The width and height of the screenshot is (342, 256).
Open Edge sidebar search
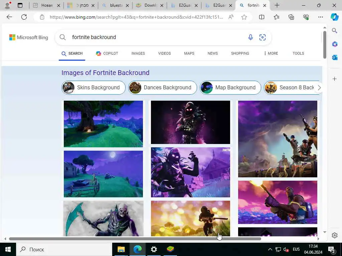click(x=335, y=31)
